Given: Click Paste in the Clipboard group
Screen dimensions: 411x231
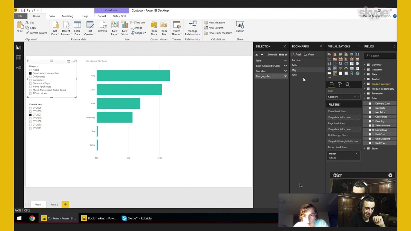Looking at the screenshot, I should pos(20,27).
